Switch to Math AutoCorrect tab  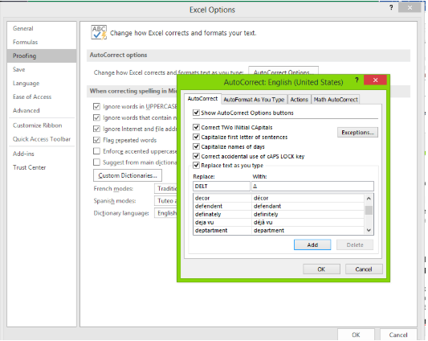(x=336, y=100)
